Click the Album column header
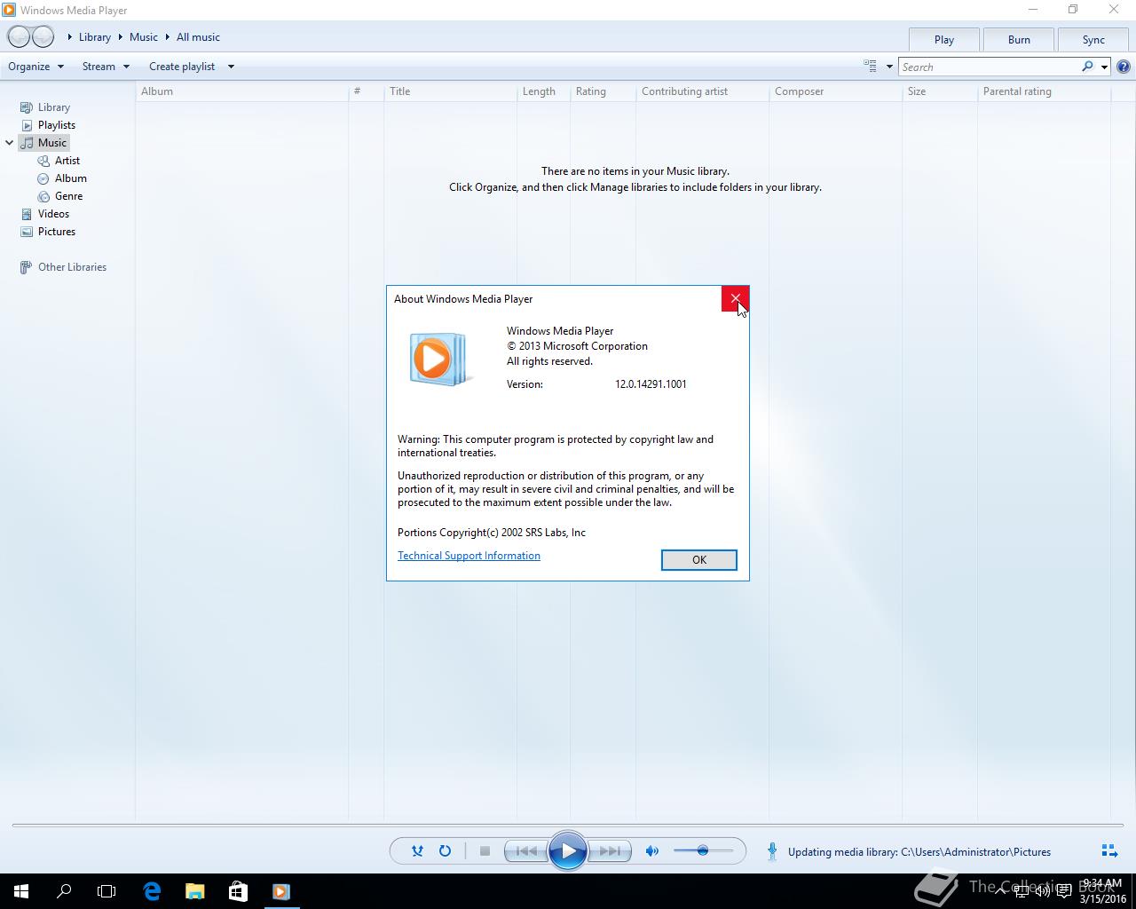Viewport: 1136px width, 909px height. click(x=241, y=91)
